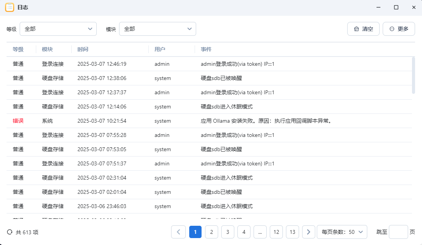Click admin user cell at 12:37:37
Viewport: 422px width, 245px height.
point(162,92)
